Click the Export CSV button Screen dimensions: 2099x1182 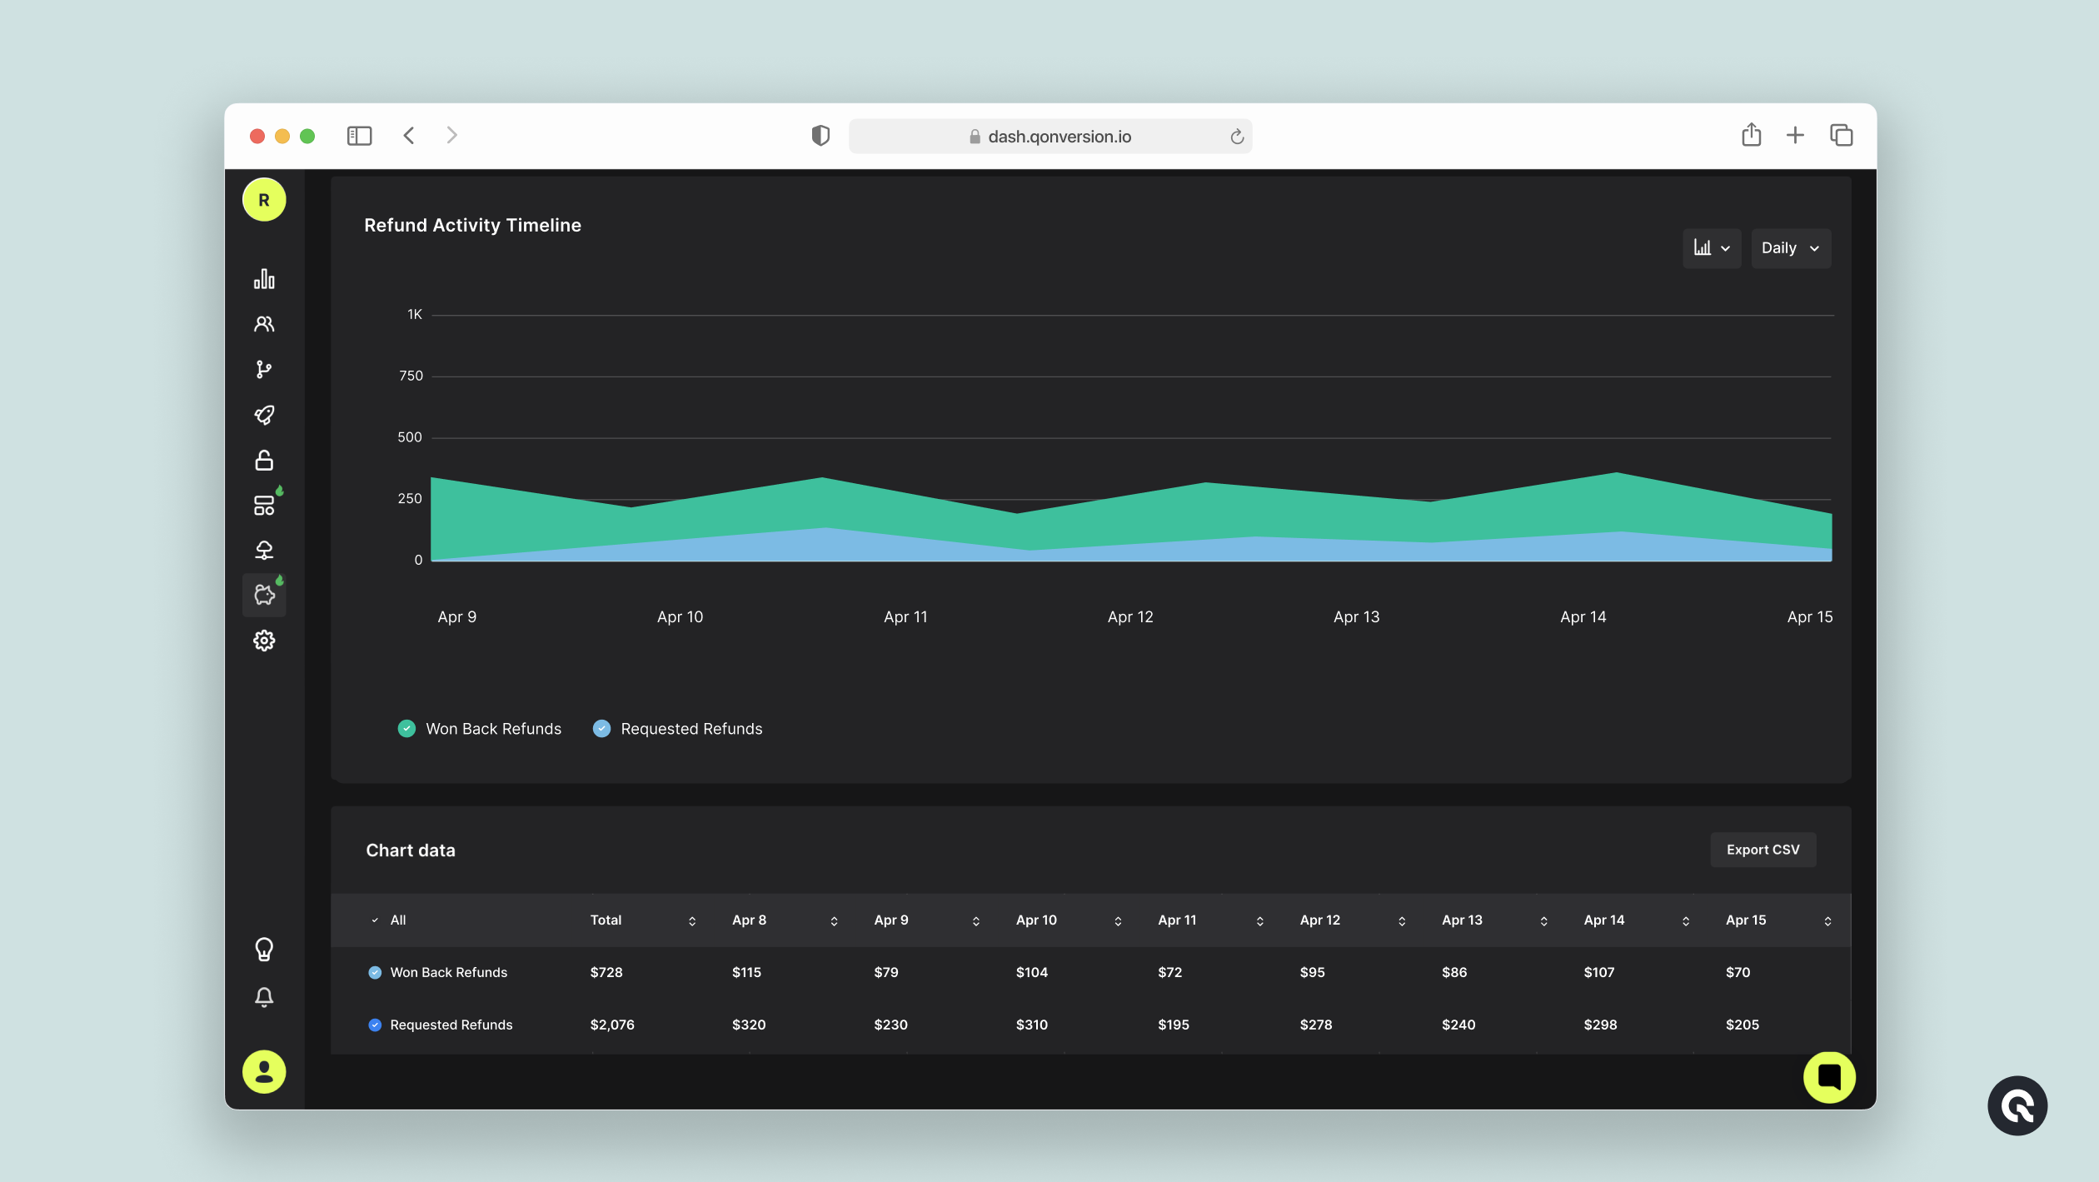(1762, 850)
